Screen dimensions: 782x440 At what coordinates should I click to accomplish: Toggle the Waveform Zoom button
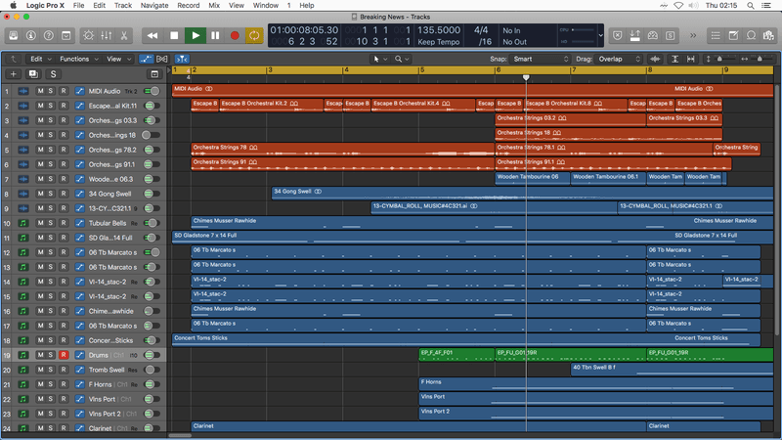655,59
